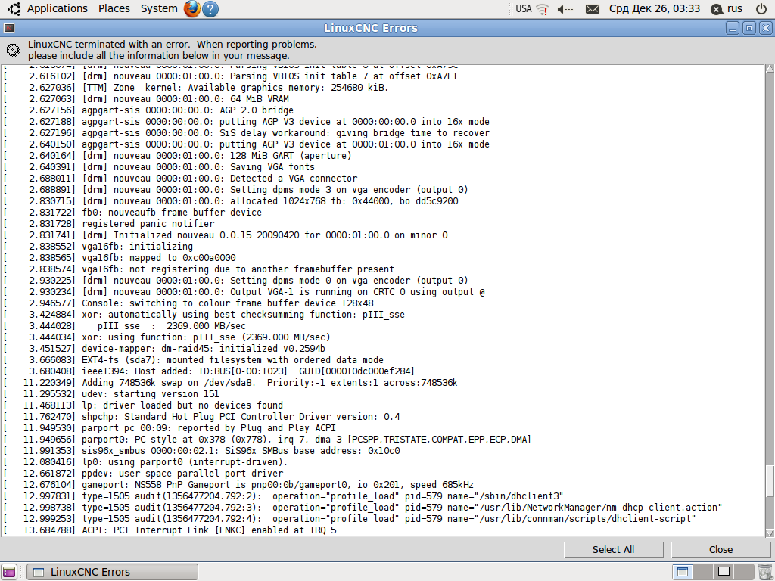Click the "SiS delay workaround" line
This screenshot has height=581, width=775.
pyautogui.click(x=247, y=133)
